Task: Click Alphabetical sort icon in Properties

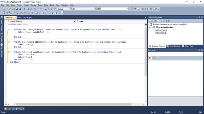Action: coord(154,58)
